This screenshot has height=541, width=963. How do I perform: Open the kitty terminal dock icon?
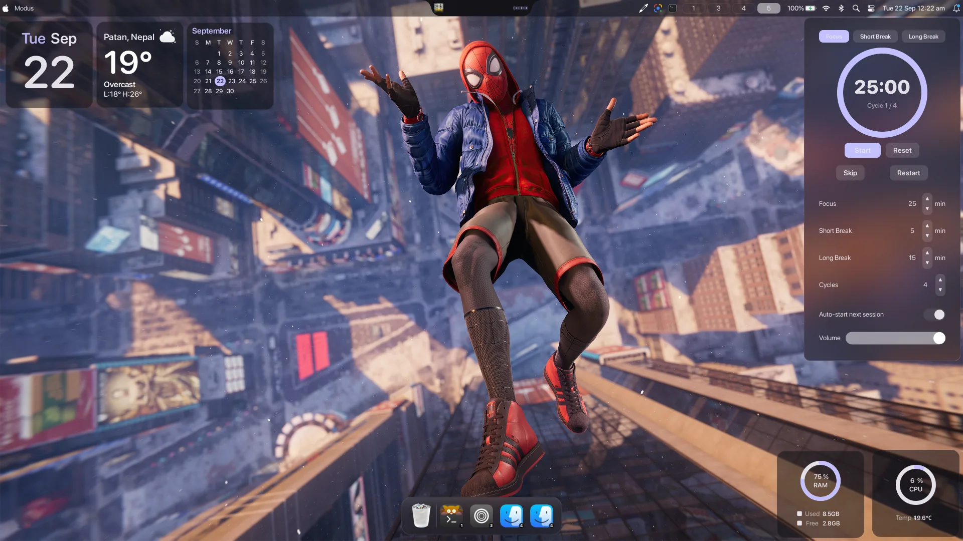tap(451, 515)
